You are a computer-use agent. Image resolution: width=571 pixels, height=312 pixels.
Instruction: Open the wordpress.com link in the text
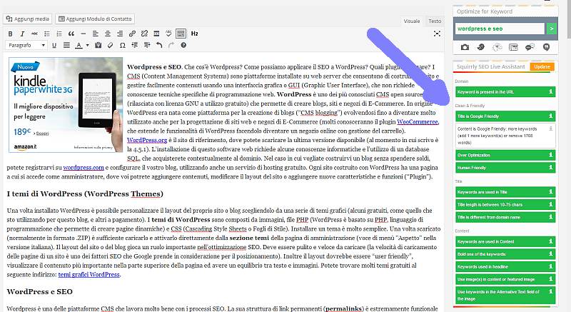[x=84, y=168]
